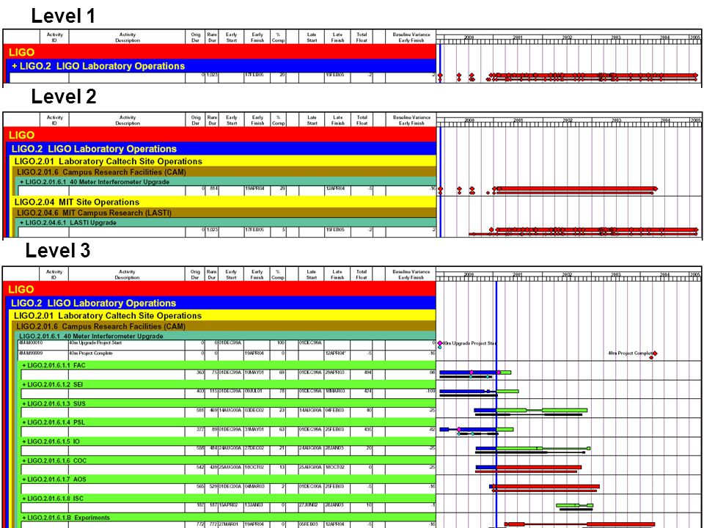Click 40 Meter Upgrade red summary bar in Level 2
This screenshot has height=528, width=704.
pyautogui.click(x=576, y=189)
